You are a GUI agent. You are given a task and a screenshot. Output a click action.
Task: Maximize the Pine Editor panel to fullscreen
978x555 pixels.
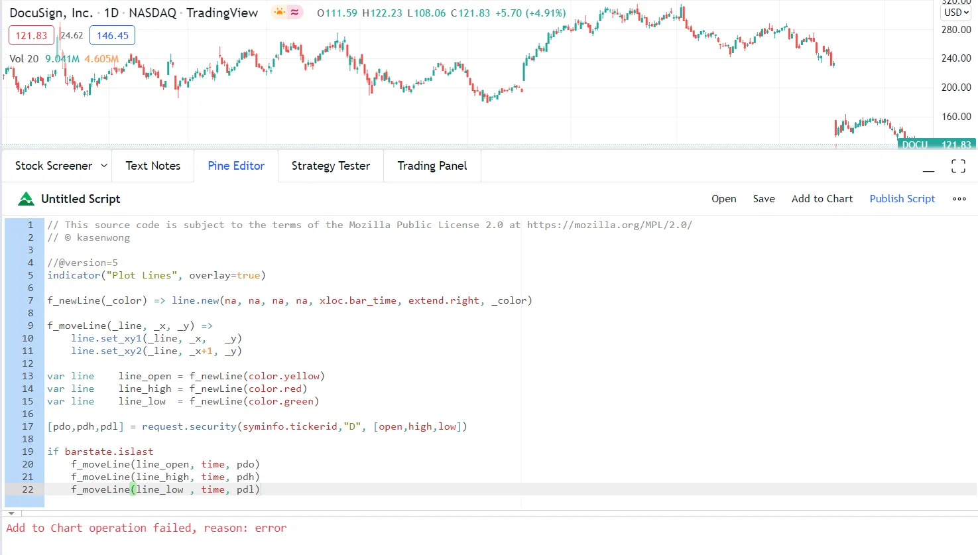click(958, 166)
